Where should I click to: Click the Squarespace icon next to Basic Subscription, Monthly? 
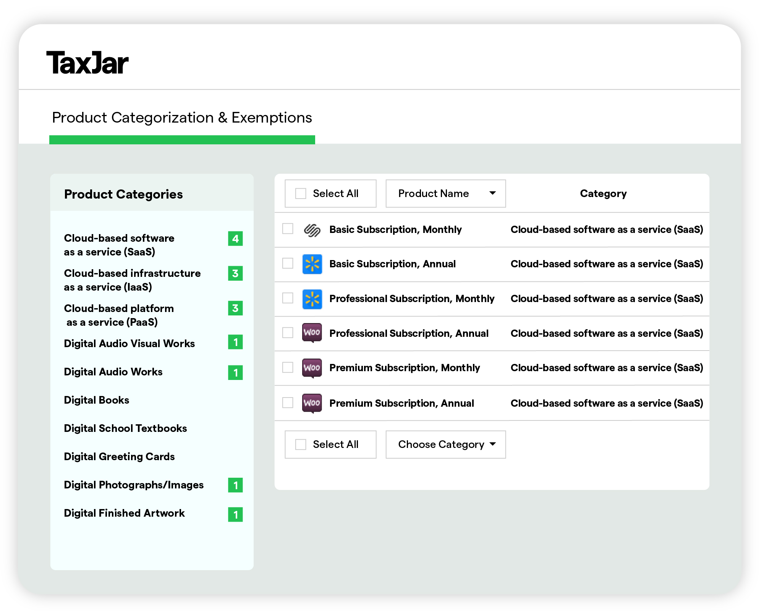312,230
